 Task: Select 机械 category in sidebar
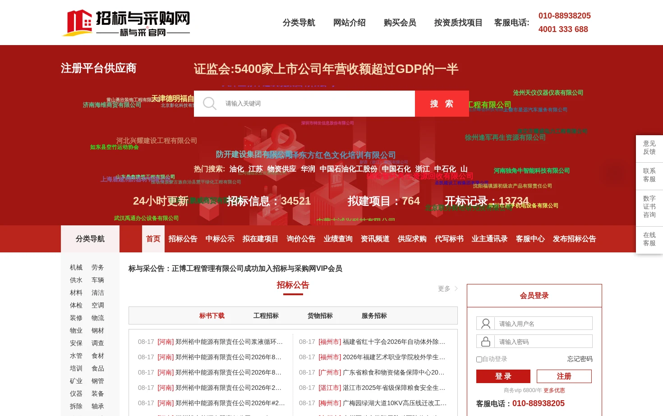[76, 268]
